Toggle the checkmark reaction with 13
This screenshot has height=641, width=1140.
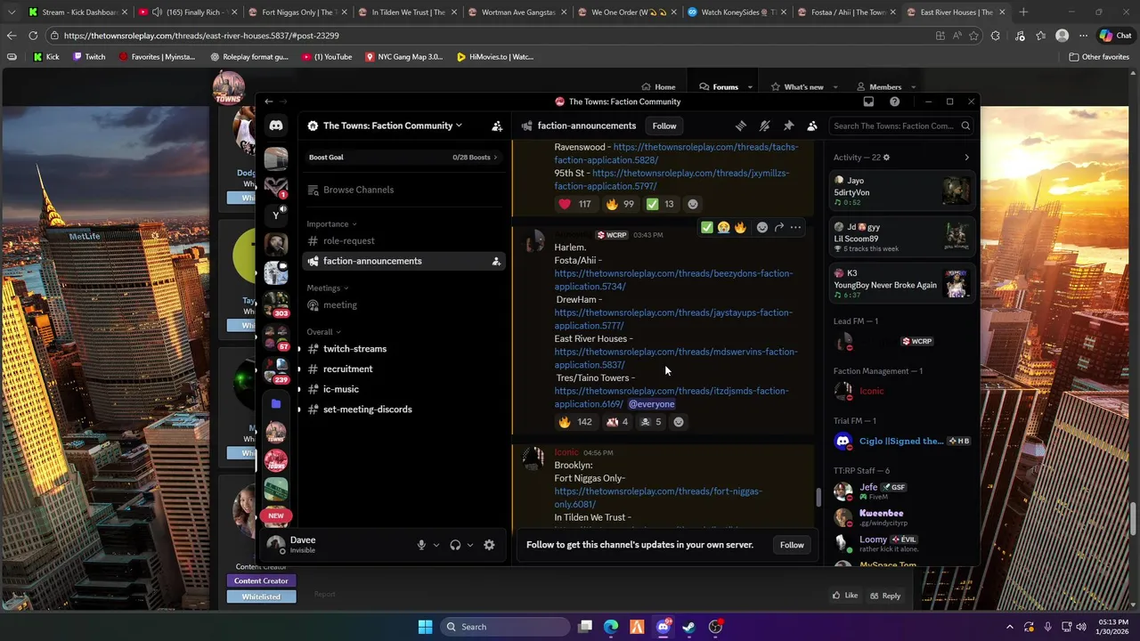(x=660, y=204)
